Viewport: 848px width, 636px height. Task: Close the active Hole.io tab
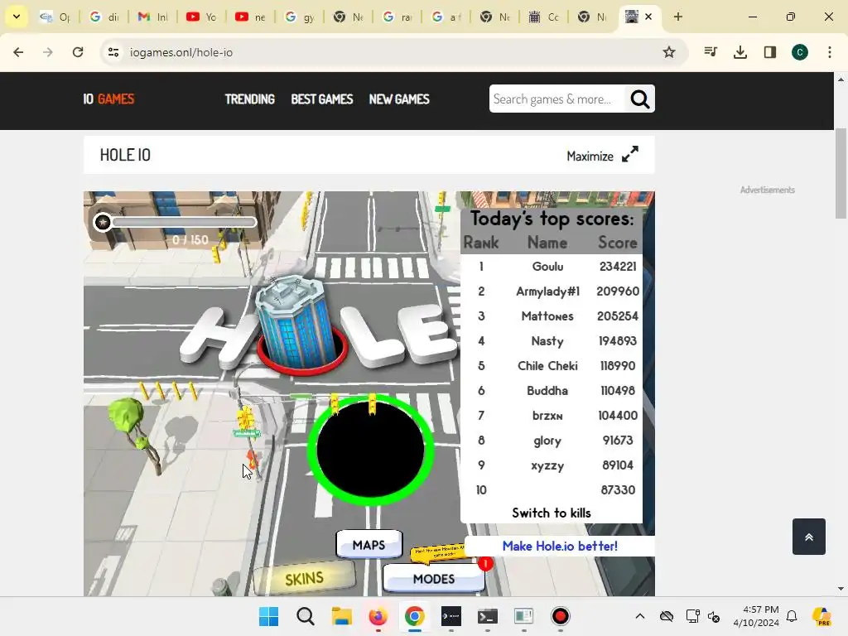point(648,17)
